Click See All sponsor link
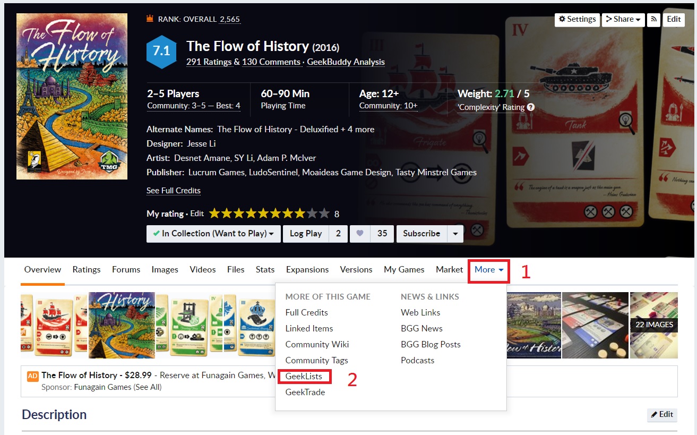 148,387
